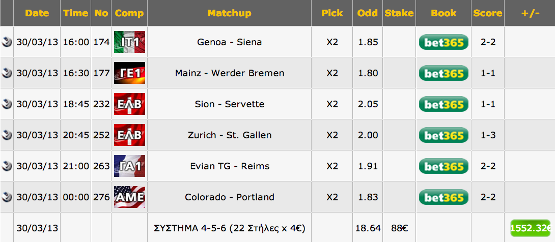Open the Zurich - St. Gallen matchup
This screenshot has height=242, width=555.
pos(229,135)
